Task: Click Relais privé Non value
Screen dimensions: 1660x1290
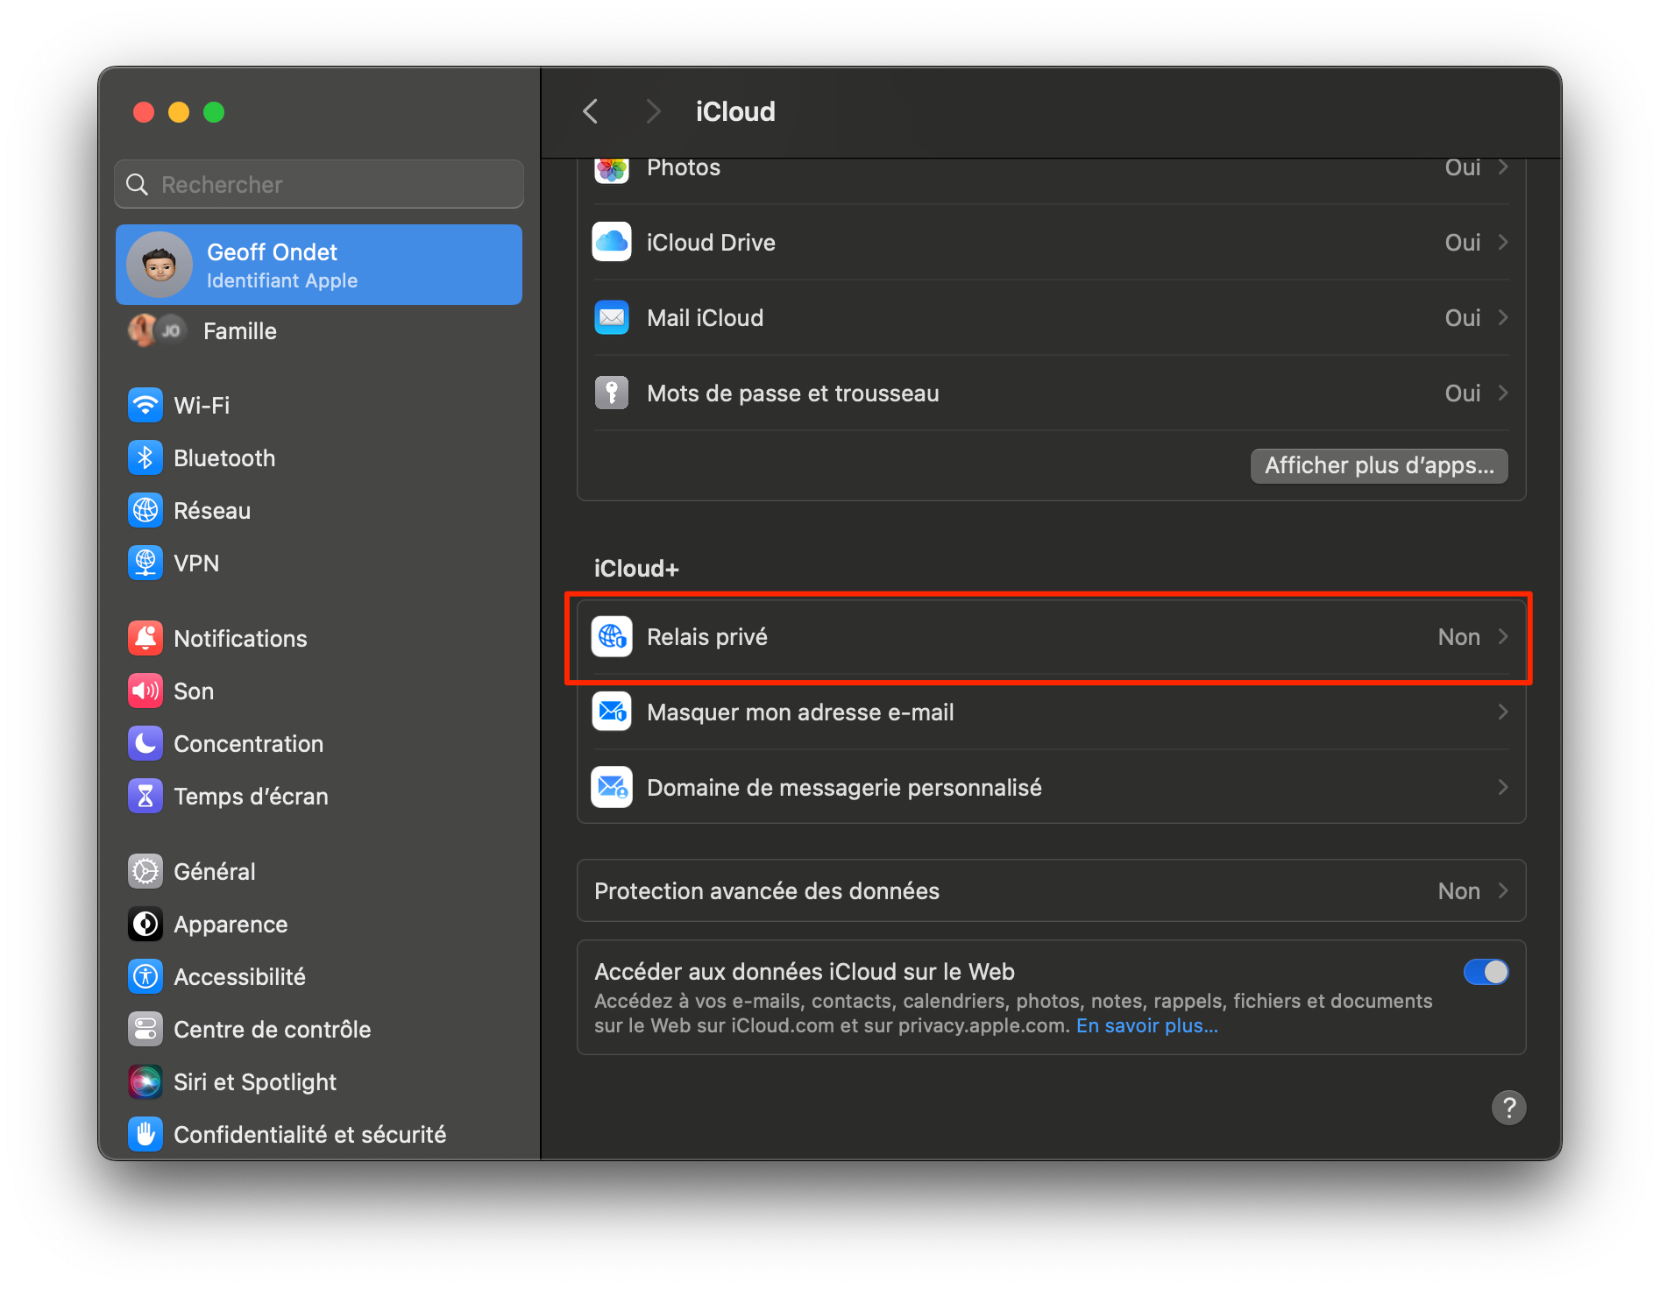Action: (x=1458, y=637)
